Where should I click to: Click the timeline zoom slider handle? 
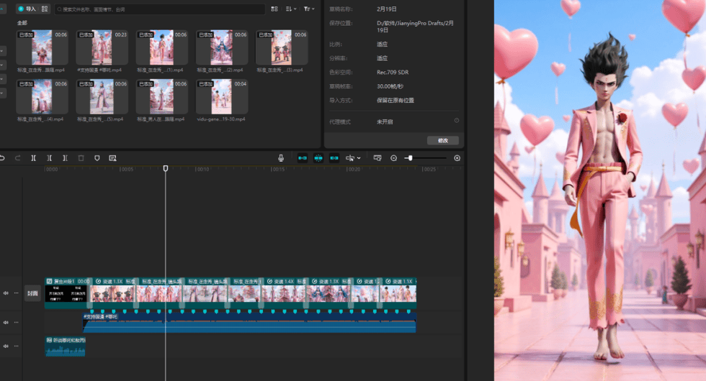pos(409,158)
